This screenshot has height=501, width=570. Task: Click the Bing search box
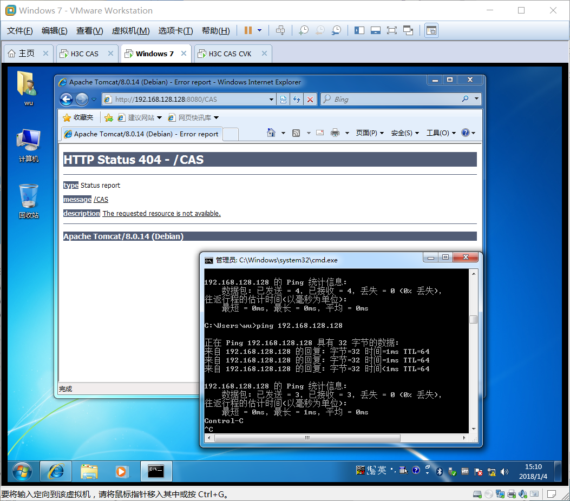tap(391, 99)
